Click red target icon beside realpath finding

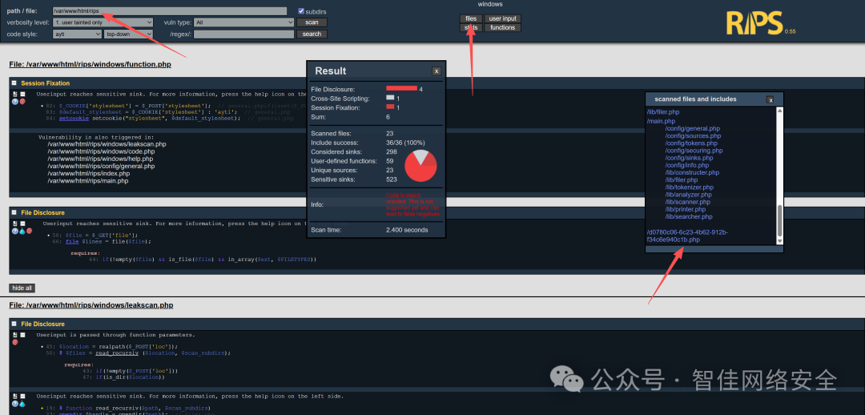pos(15,342)
